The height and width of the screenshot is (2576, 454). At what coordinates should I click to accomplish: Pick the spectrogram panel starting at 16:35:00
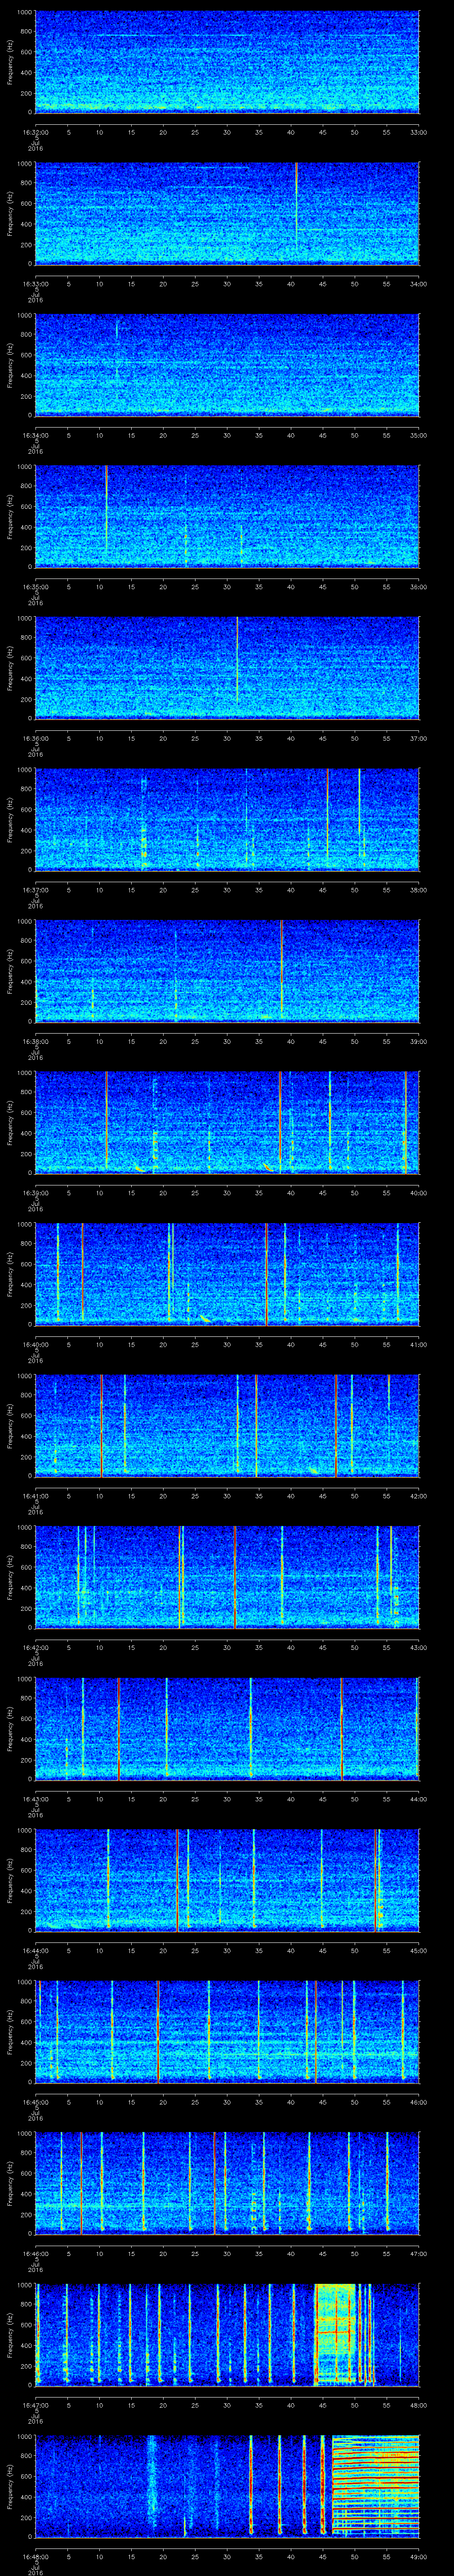(227, 517)
